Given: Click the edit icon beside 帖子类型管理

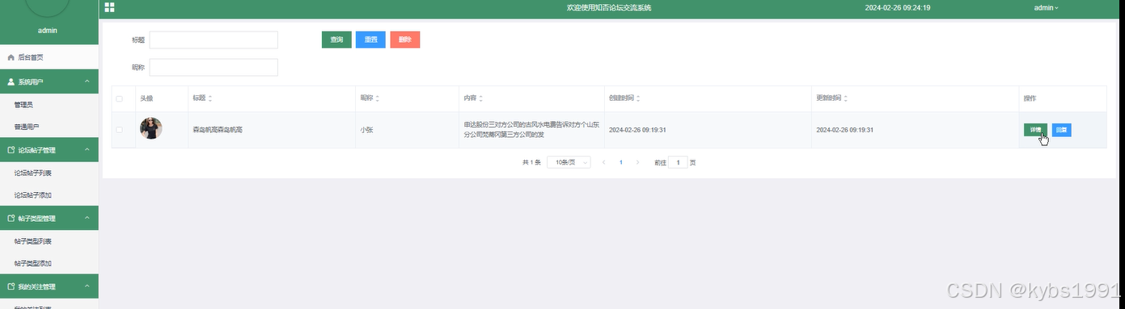Looking at the screenshot, I should coord(11,219).
